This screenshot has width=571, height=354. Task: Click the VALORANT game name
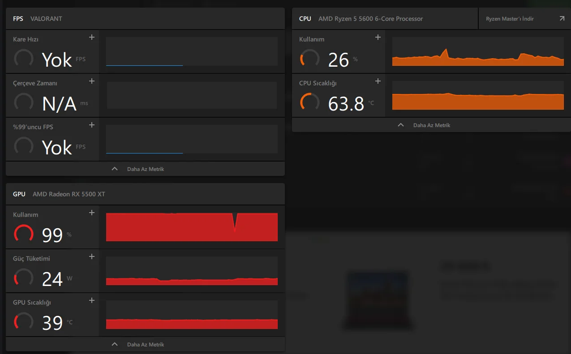(x=46, y=19)
